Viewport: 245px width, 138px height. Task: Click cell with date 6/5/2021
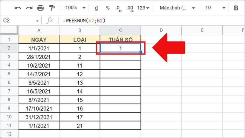click(x=39, y=83)
